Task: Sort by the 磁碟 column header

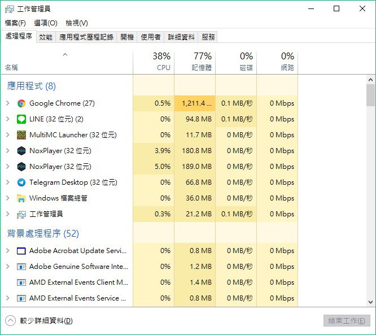Action: pyautogui.click(x=236, y=62)
